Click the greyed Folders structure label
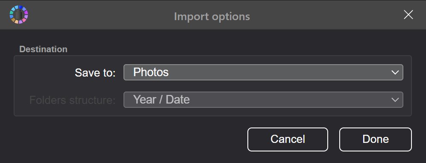Screen dimensions: 426x163 point(73,100)
